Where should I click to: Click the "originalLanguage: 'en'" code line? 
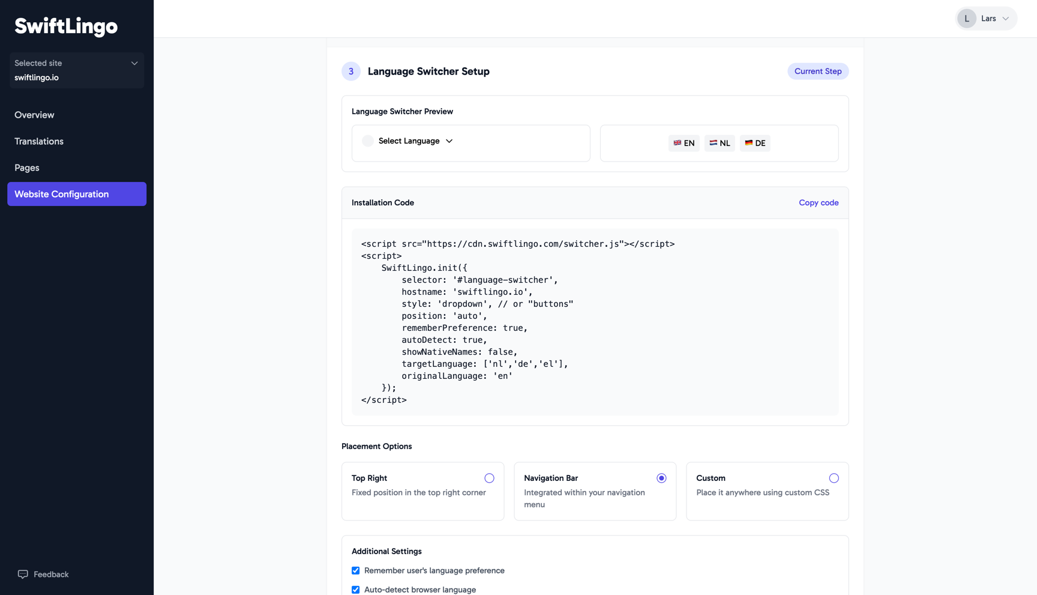[457, 376]
